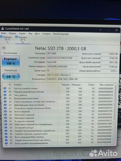121x161 pixels.
Task: Close the CrystalDiskInfo window
Action: [x=117, y=30]
